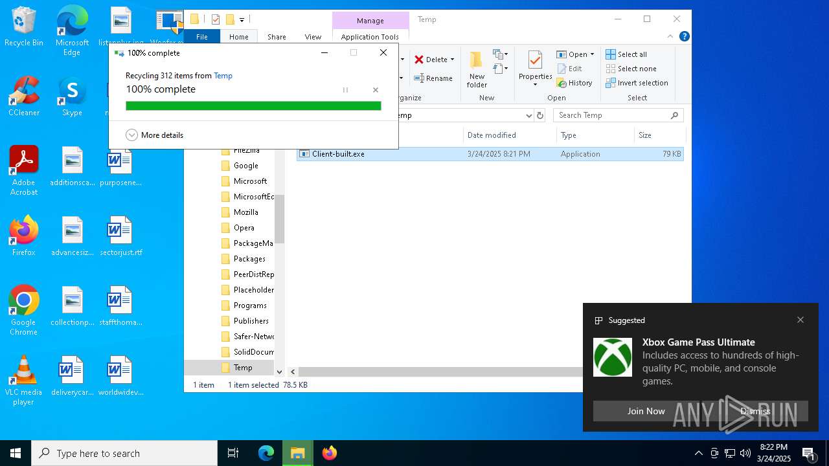This screenshot has width=829, height=466.
Task: Open the Easy access dropdown
Action: tap(500, 69)
